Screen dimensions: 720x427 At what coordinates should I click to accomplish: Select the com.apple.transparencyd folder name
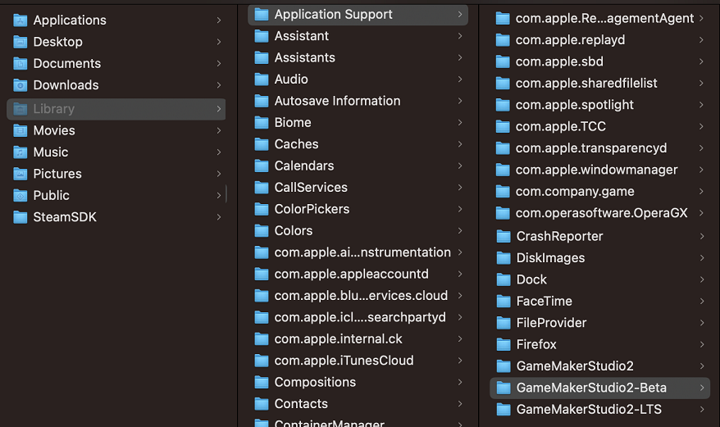[x=591, y=148]
